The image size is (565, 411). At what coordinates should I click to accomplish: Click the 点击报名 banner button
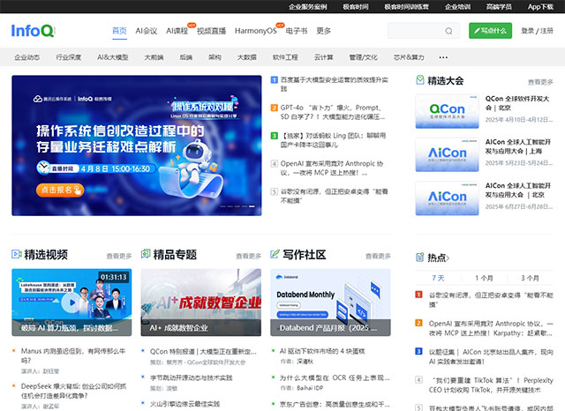[62, 190]
